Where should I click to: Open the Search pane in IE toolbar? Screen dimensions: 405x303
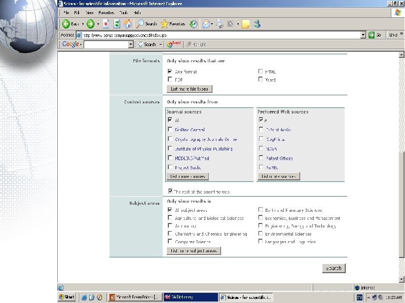146,24
